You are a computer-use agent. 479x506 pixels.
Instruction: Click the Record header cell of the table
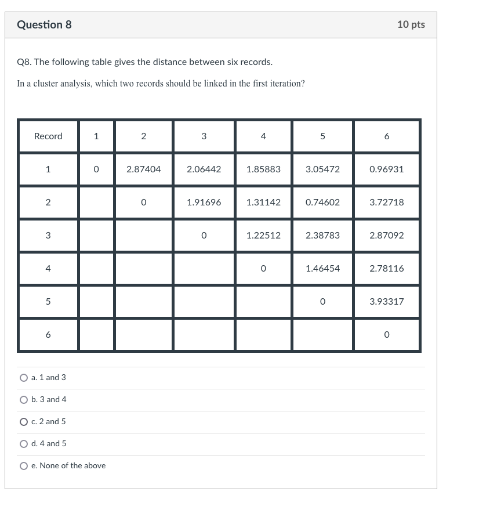47,136
